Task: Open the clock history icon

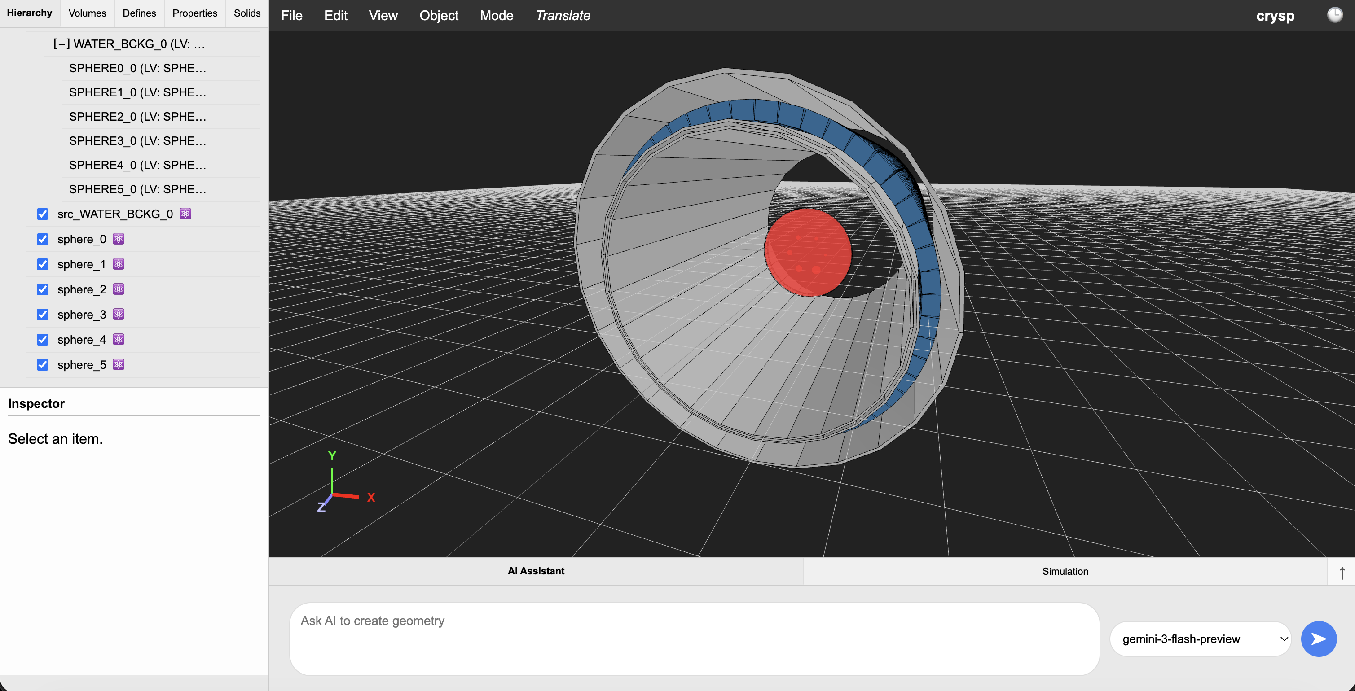Action: [1334, 15]
